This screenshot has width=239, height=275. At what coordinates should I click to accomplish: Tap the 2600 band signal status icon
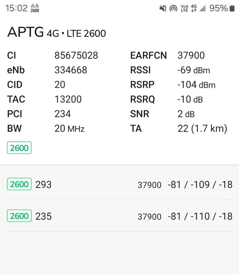pyautogui.click(x=35, y=8)
